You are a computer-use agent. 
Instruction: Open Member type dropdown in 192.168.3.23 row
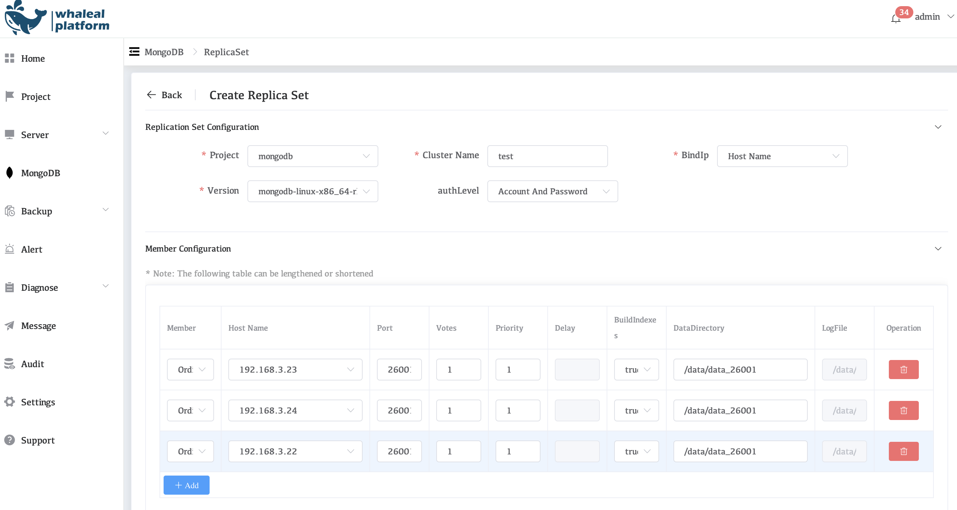190,370
